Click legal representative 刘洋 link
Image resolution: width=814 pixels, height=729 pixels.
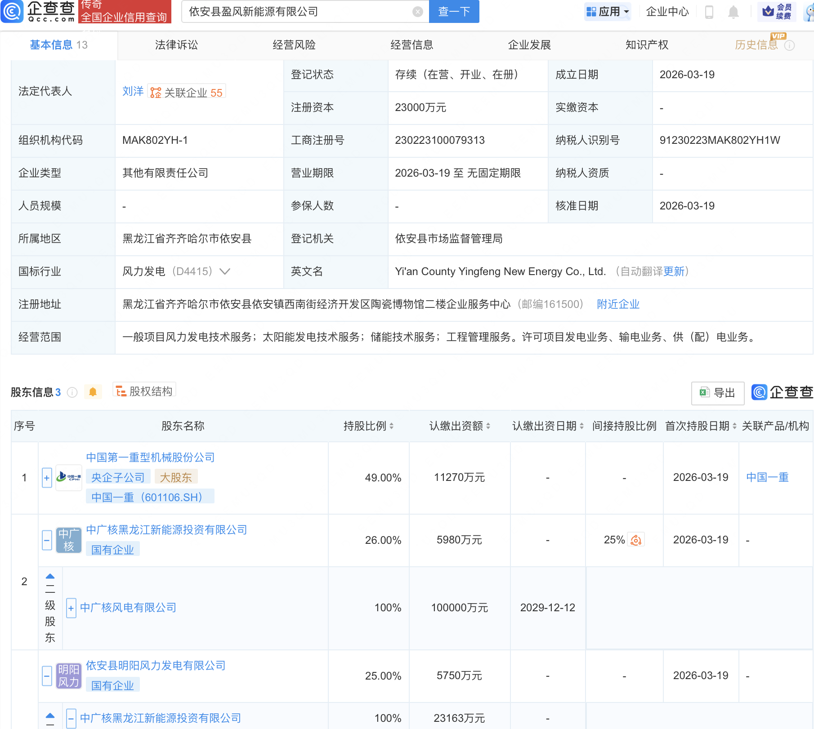point(133,91)
